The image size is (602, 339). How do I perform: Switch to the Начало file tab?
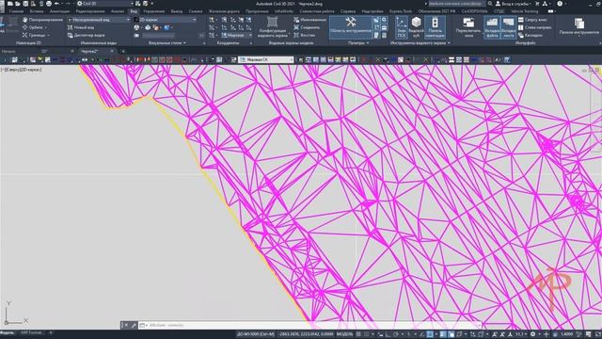coord(8,51)
